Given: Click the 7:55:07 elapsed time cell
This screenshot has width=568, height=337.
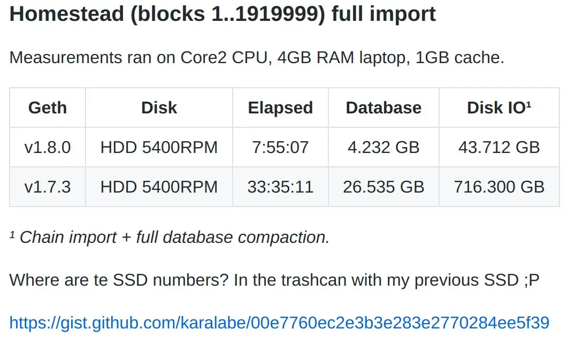Looking at the screenshot, I should pos(280,147).
